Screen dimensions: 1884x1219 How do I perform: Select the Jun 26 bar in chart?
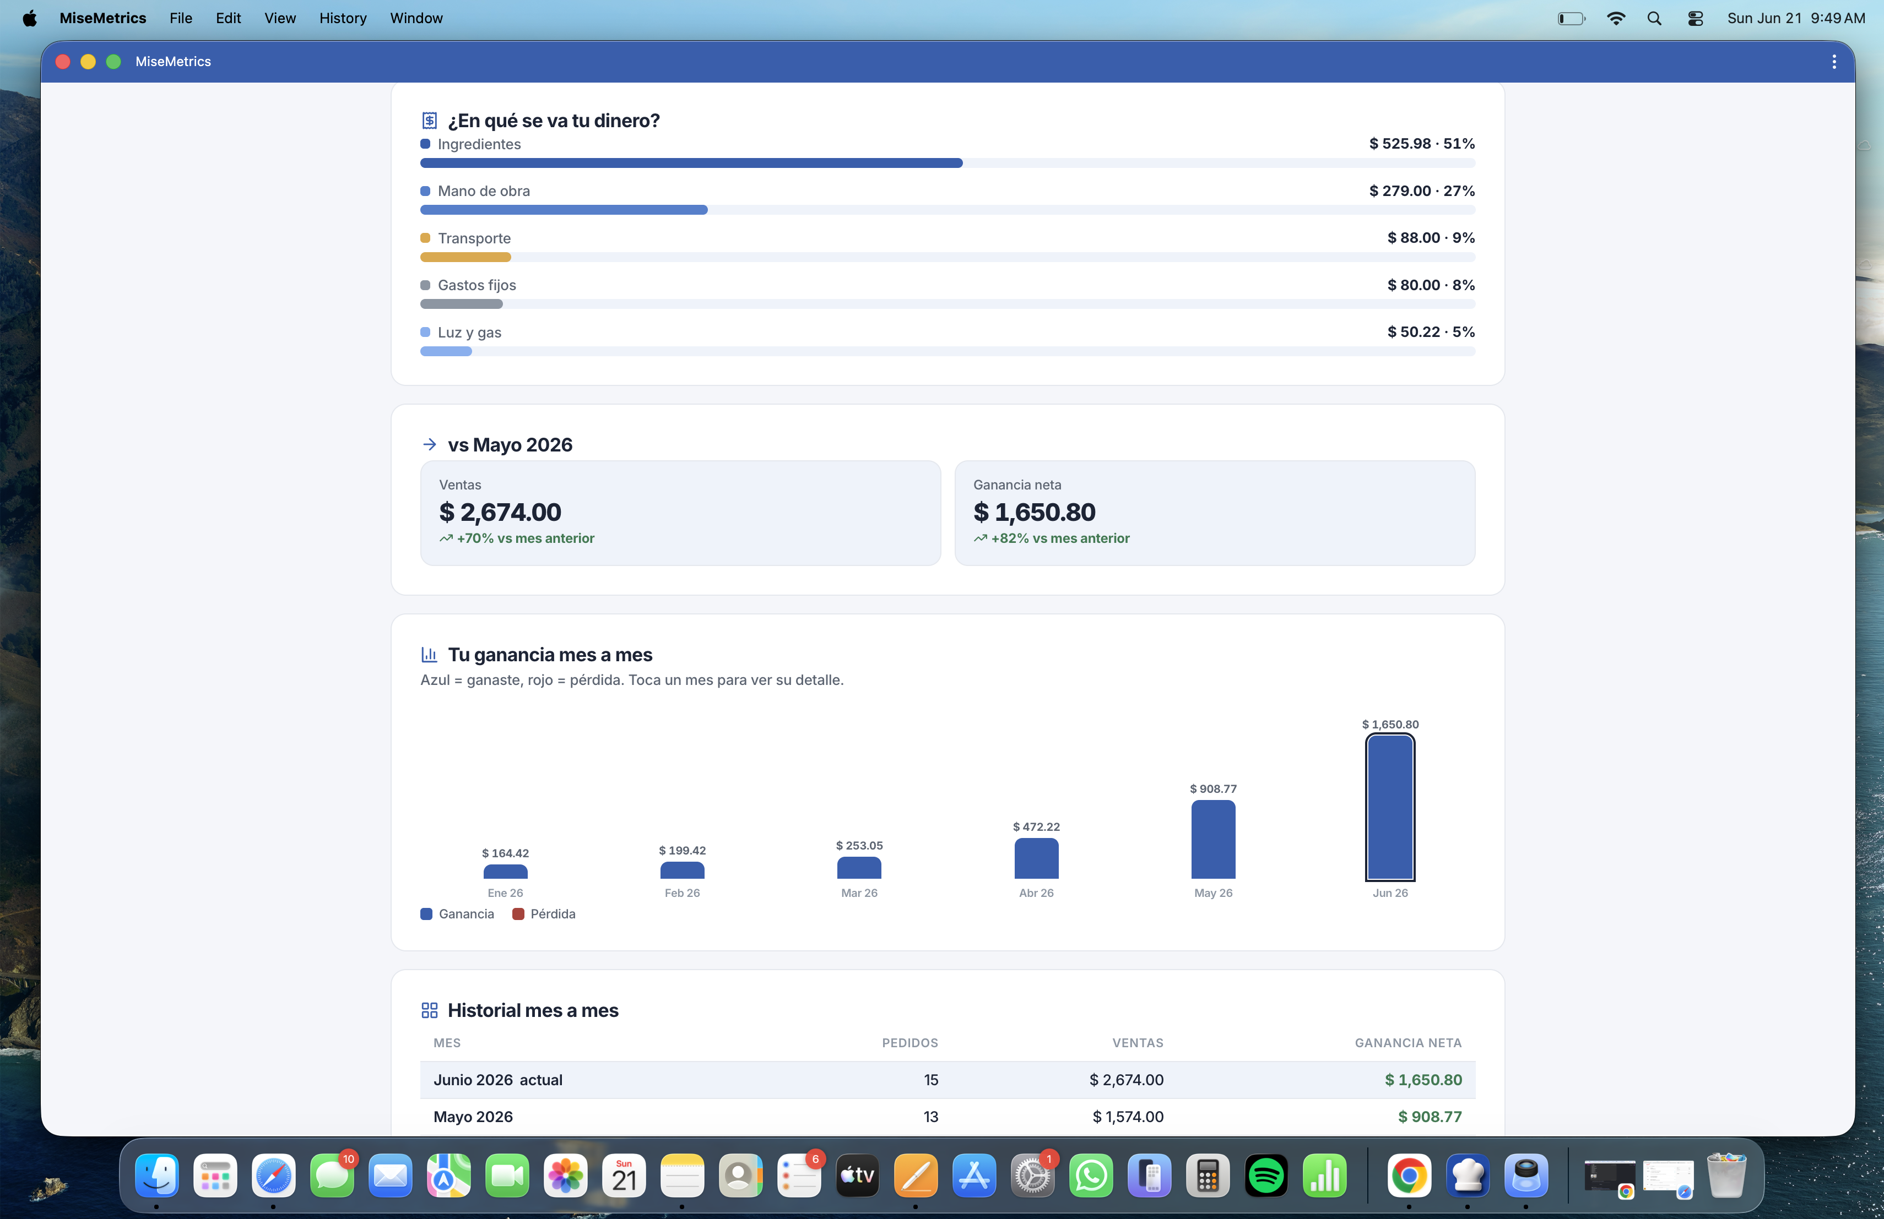(1390, 807)
